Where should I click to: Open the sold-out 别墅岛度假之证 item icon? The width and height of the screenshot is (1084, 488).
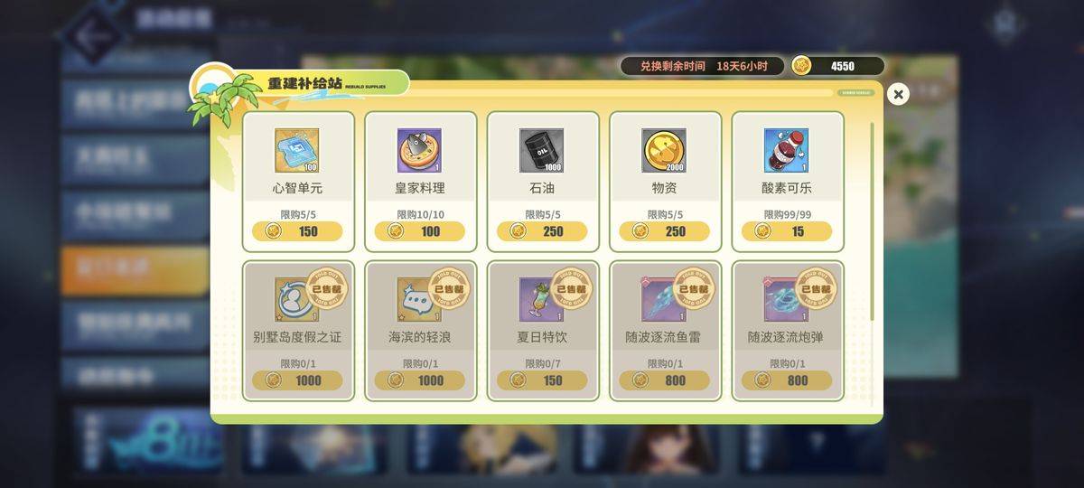(297, 299)
